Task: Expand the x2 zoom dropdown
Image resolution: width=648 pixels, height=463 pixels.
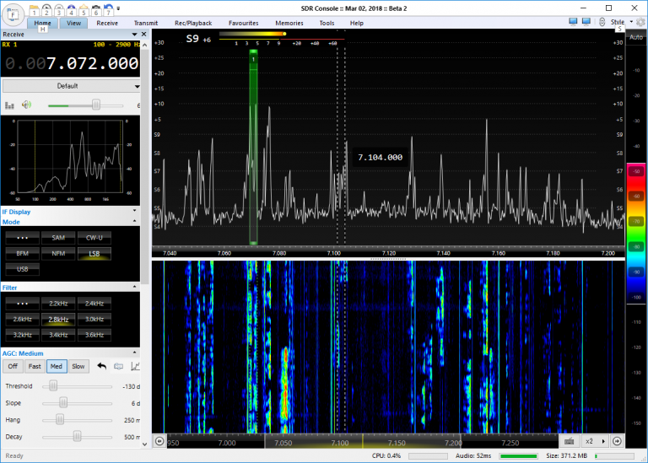Action: coord(593,441)
